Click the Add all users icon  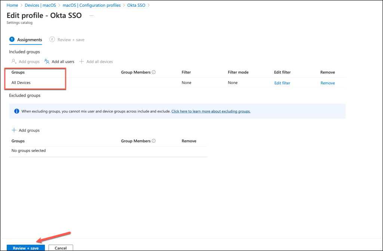[47, 62]
